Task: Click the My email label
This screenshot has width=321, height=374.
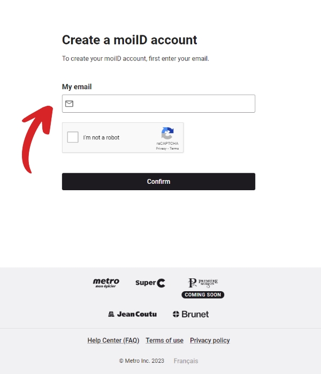Action: coord(77,87)
